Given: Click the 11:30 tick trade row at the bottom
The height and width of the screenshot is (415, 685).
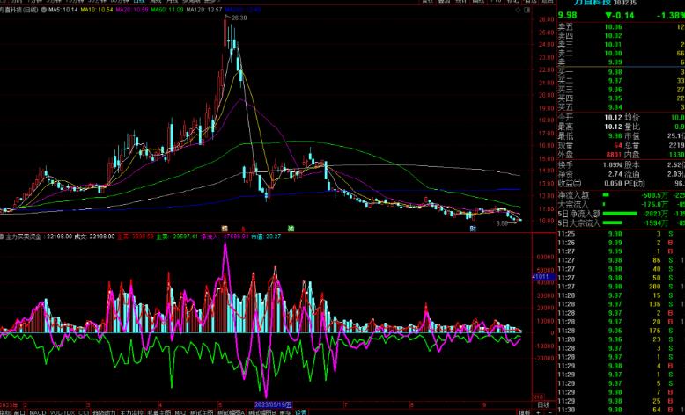Looking at the screenshot, I should [x=622, y=410].
